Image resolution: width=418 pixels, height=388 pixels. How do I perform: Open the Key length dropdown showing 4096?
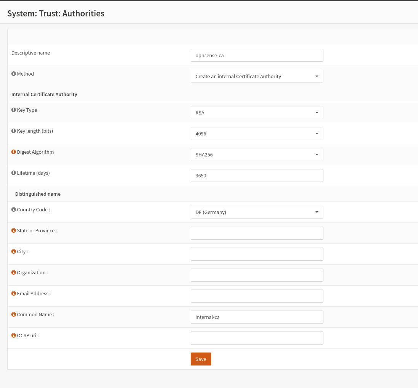257,134
